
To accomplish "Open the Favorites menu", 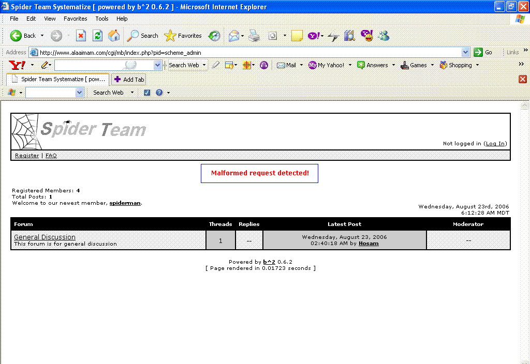I will [76, 19].
